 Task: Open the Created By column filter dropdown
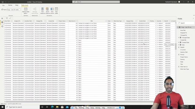point(57,21)
